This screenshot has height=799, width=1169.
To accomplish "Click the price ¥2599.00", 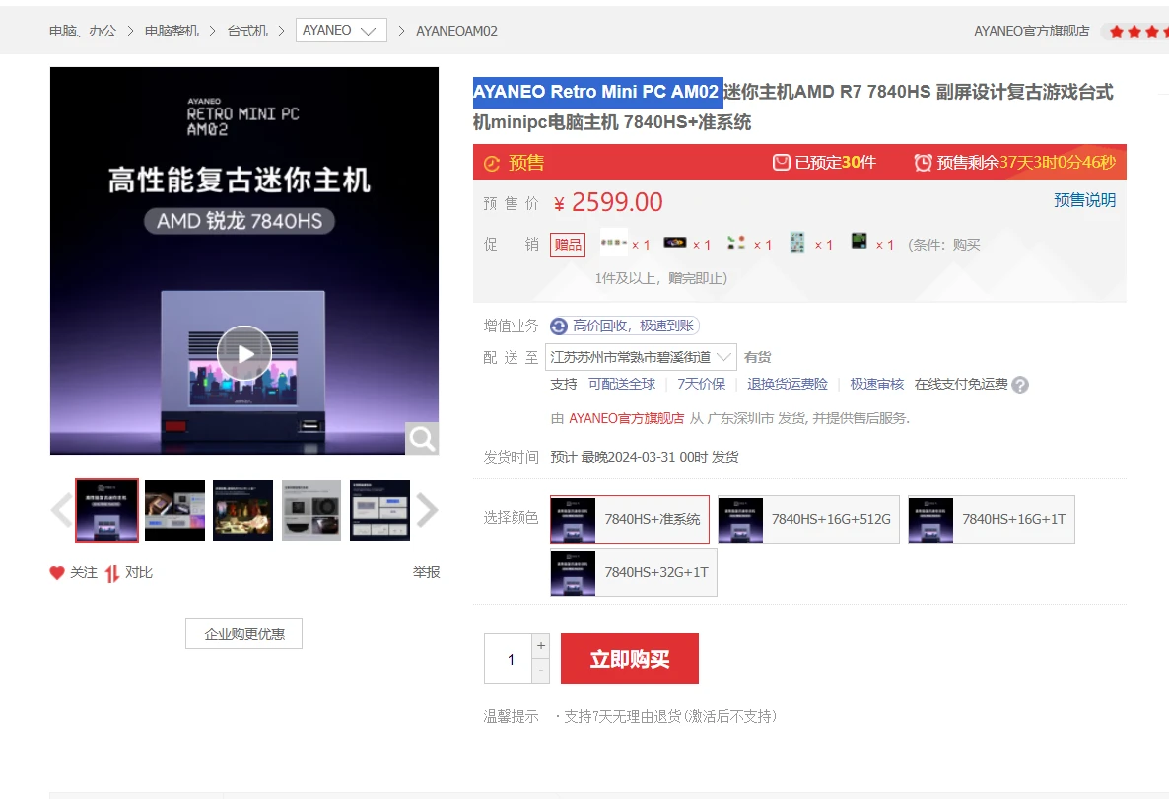I will 608,202.
